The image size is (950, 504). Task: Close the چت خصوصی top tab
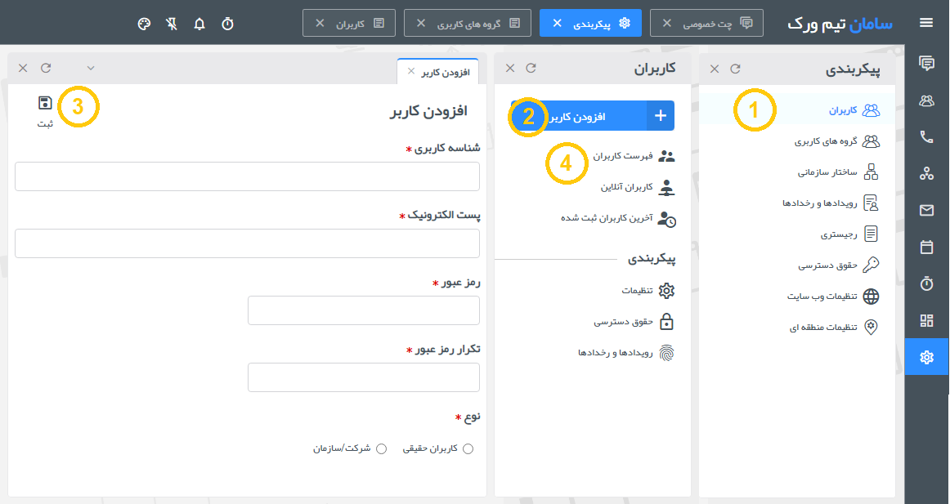point(666,23)
